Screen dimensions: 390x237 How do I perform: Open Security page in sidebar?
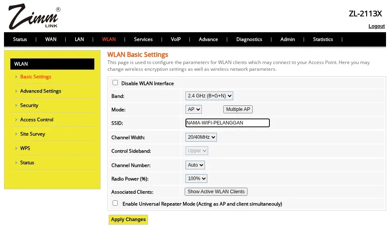tap(29, 105)
